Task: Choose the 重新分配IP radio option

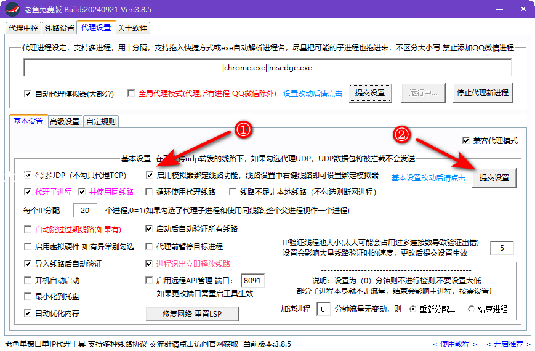Action: 413,309
